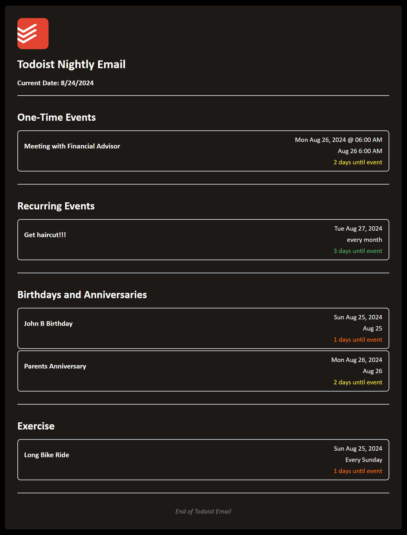Click the Every Sunday recurrence text
Screen dimensions: 407x535
tap(364, 460)
